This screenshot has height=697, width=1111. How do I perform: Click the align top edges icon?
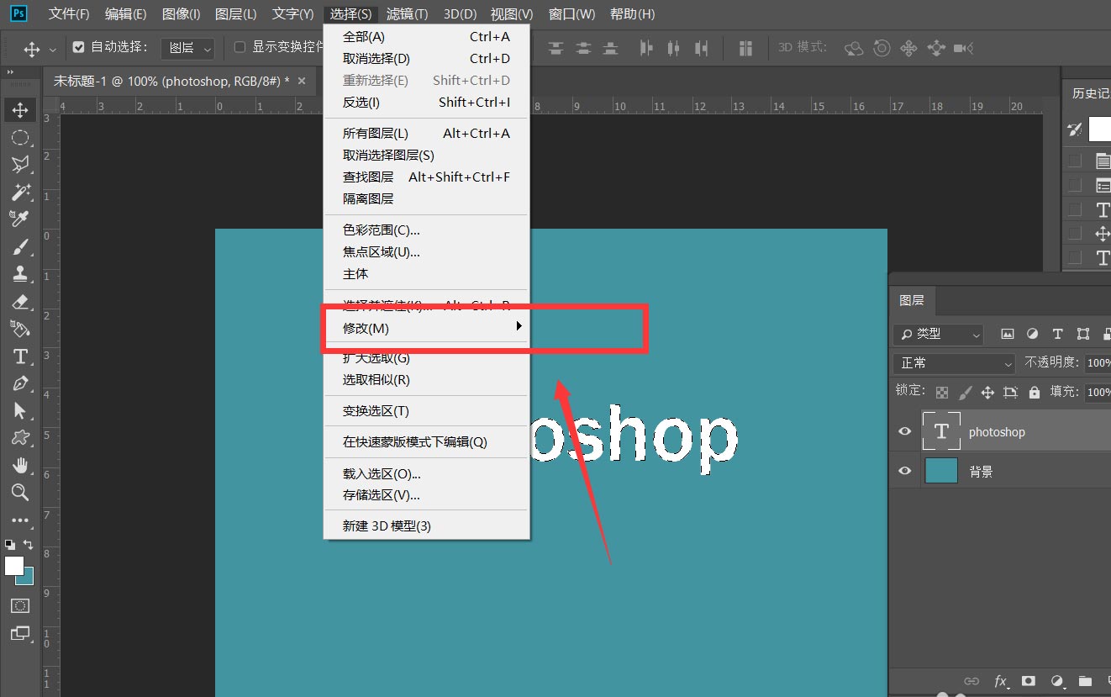click(555, 48)
